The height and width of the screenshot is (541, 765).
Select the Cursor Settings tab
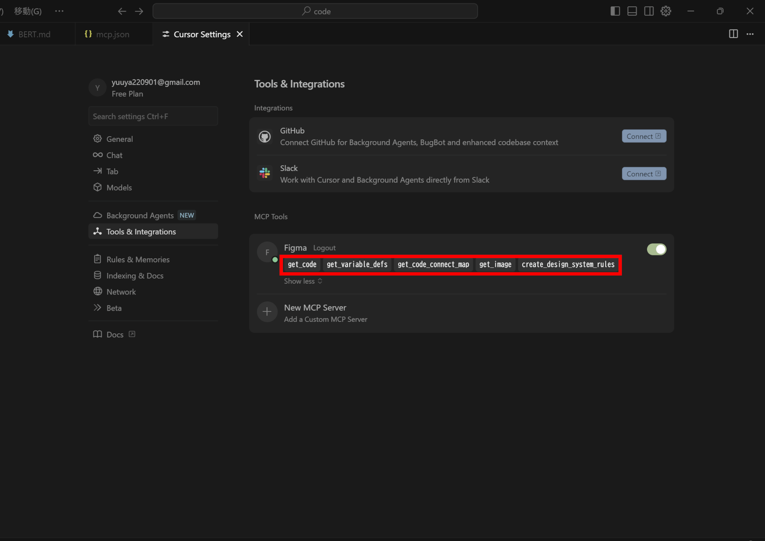[x=202, y=34]
